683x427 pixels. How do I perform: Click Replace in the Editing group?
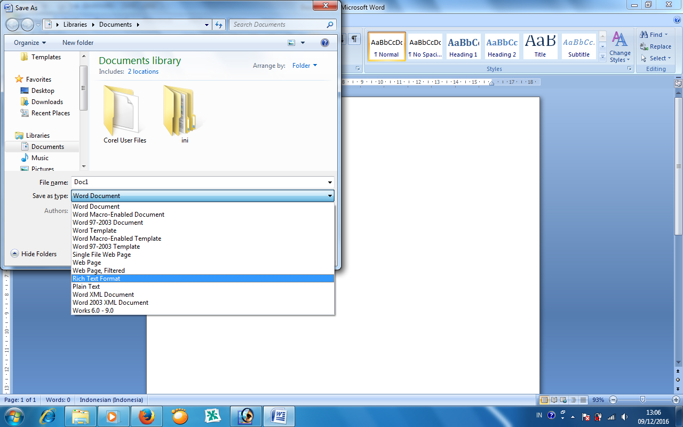coord(656,46)
